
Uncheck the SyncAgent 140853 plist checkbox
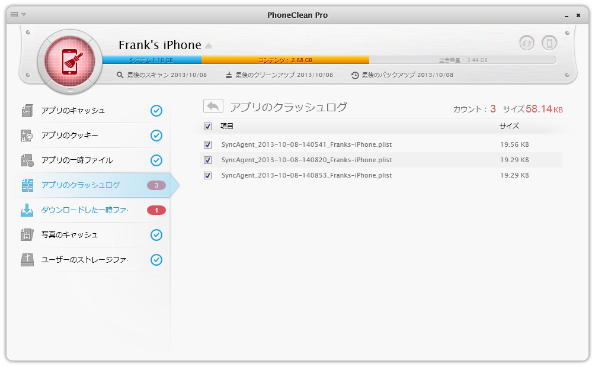click(x=207, y=176)
